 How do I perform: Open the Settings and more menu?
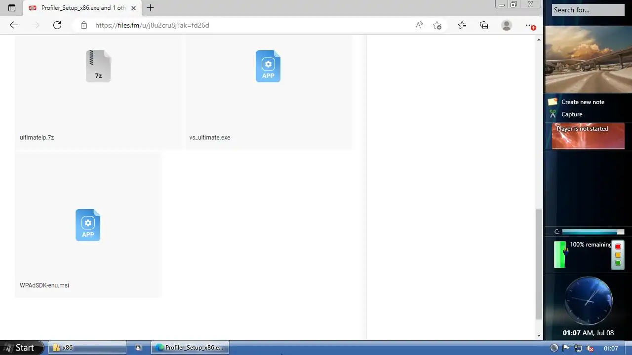(x=529, y=25)
